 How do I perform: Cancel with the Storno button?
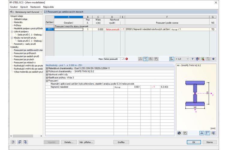(x=209, y=142)
